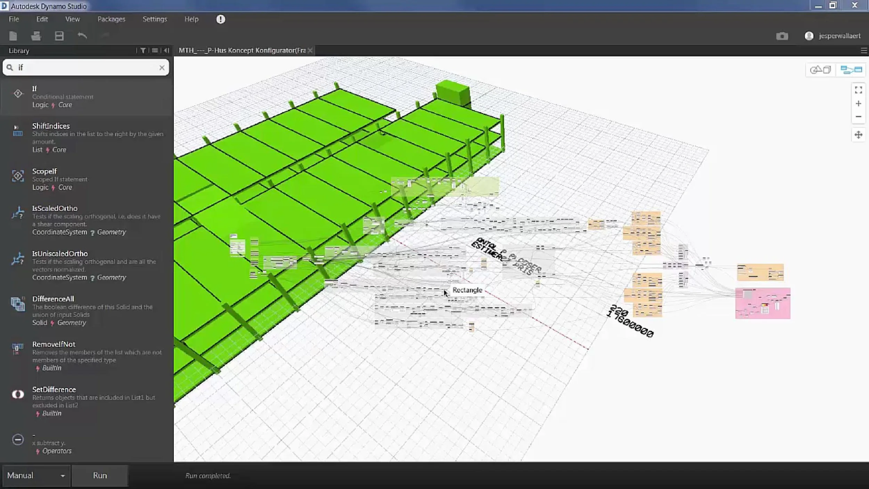
Task: Open the jesperwallaert account link
Action: tap(839, 36)
